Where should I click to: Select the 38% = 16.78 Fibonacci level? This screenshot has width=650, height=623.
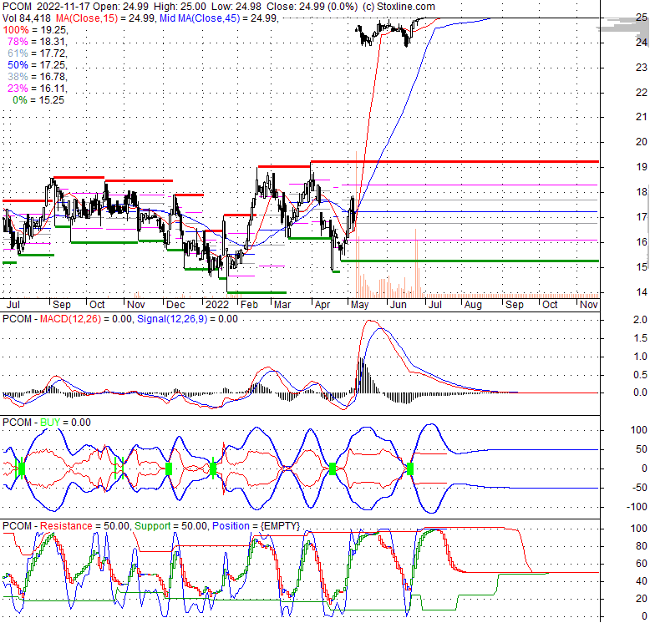click(37, 77)
